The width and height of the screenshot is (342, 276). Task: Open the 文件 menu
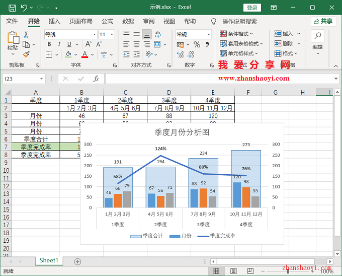12,21
